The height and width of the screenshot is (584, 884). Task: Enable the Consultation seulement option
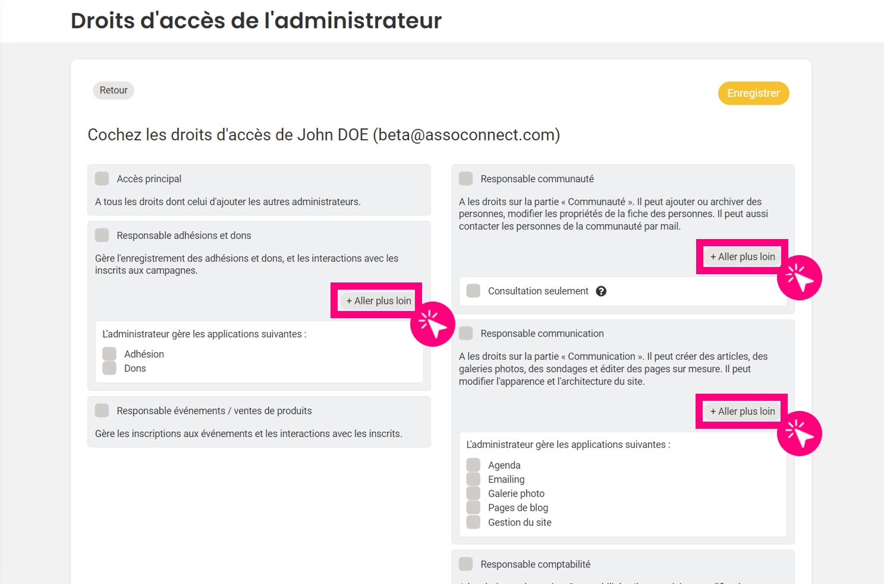click(x=473, y=291)
